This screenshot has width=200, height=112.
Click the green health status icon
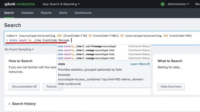[162, 4]
